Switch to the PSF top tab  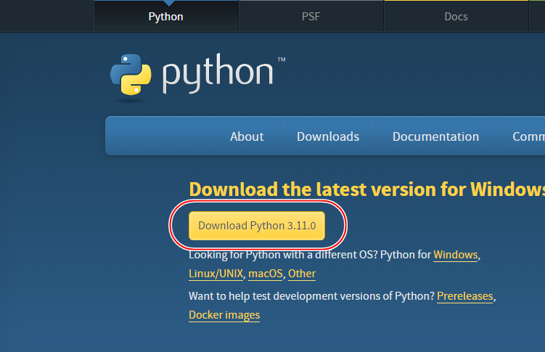(x=311, y=17)
